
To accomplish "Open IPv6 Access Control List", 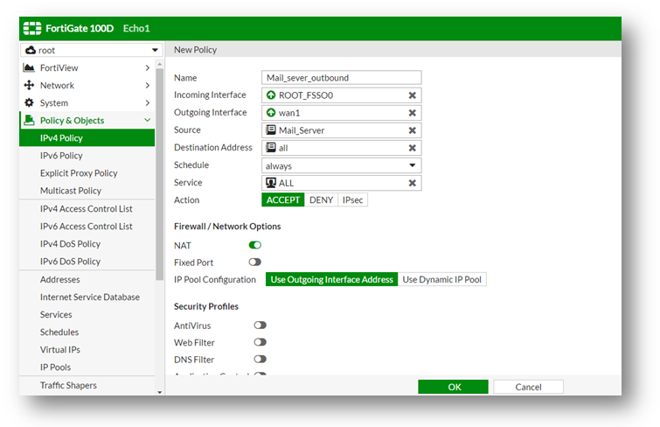I will 87,227.
